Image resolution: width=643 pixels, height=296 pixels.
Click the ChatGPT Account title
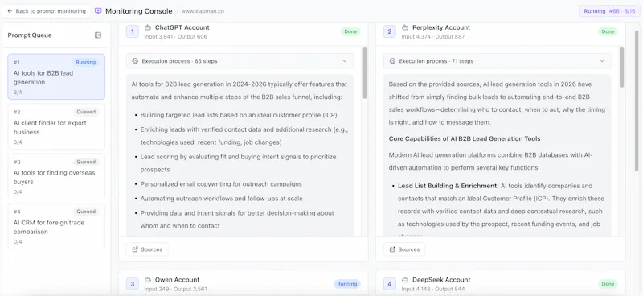pyautogui.click(x=182, y=27)
